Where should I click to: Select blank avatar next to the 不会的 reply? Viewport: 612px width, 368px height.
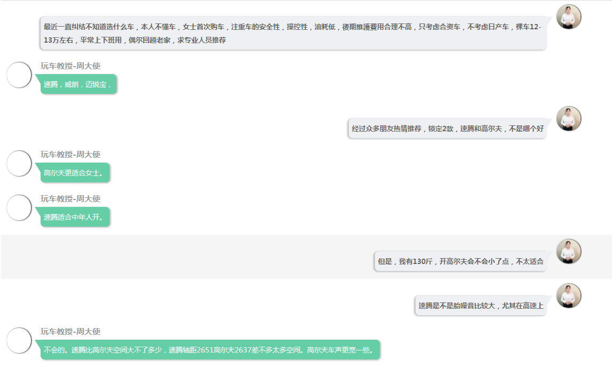19,340
